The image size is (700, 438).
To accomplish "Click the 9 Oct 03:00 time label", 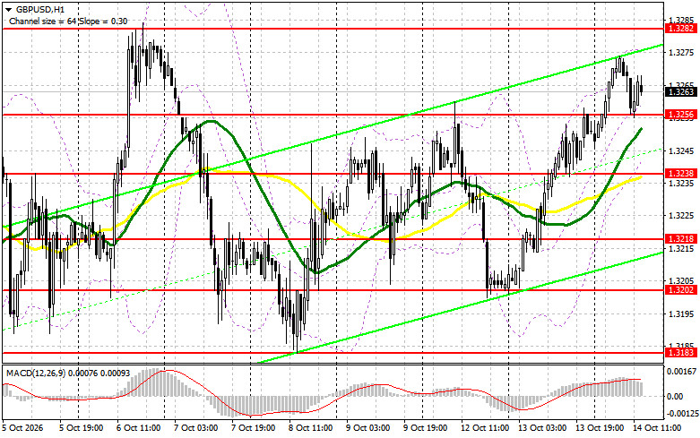I will (x=367, y=428).
